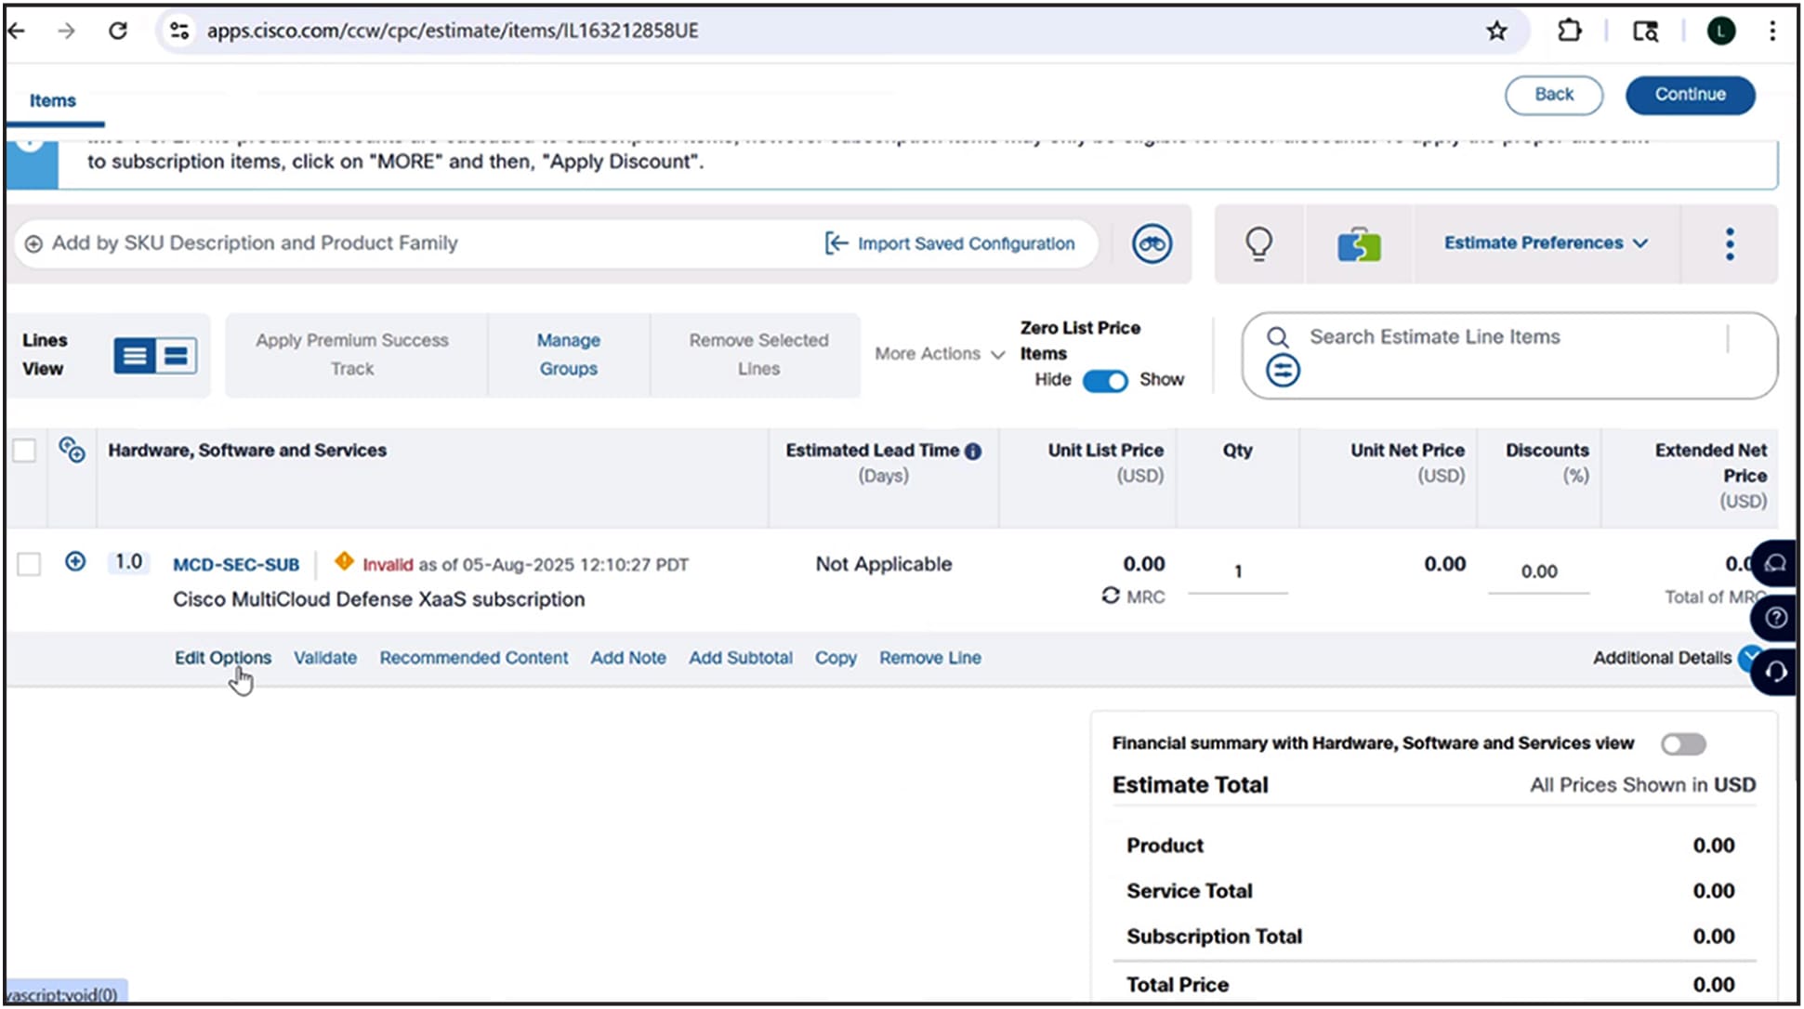
Task: Click the Validate link
Action: [325, 658]
